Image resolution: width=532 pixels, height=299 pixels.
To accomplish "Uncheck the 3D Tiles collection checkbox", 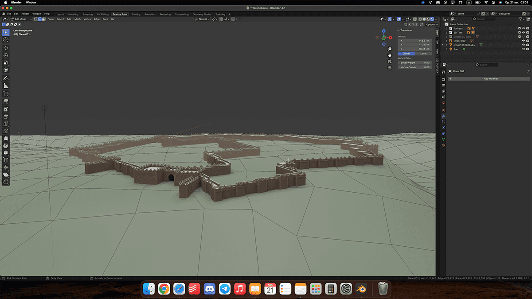I will 520,32.
